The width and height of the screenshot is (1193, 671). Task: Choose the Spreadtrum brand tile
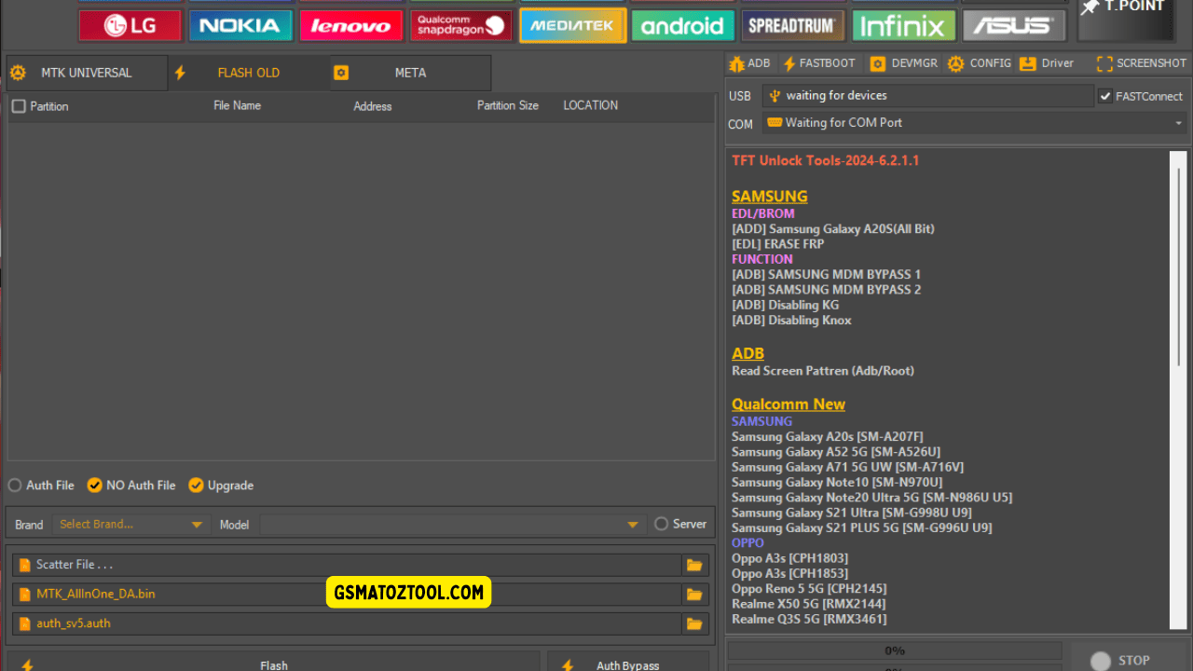point(793,25)
